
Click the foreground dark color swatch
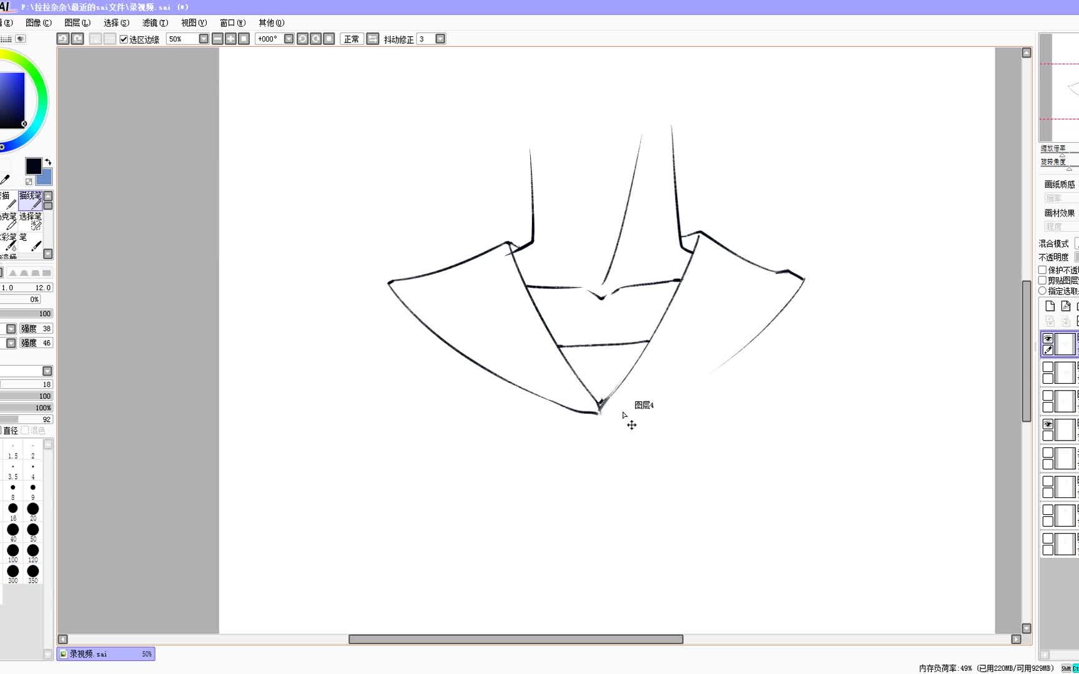coord(33,165)
